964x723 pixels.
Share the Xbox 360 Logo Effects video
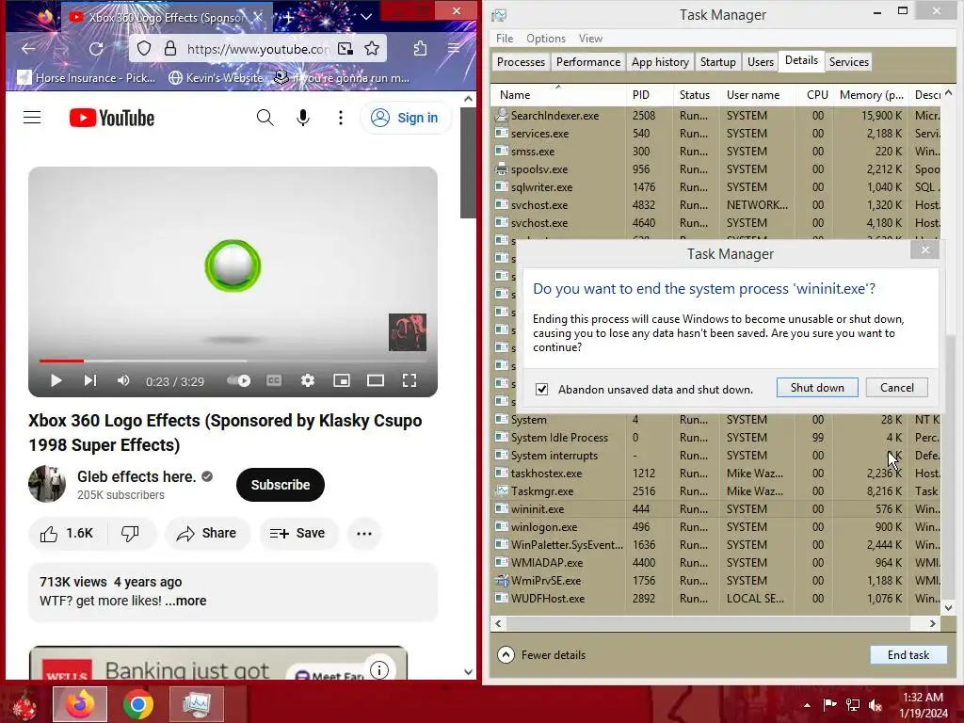tap(206, 533)
